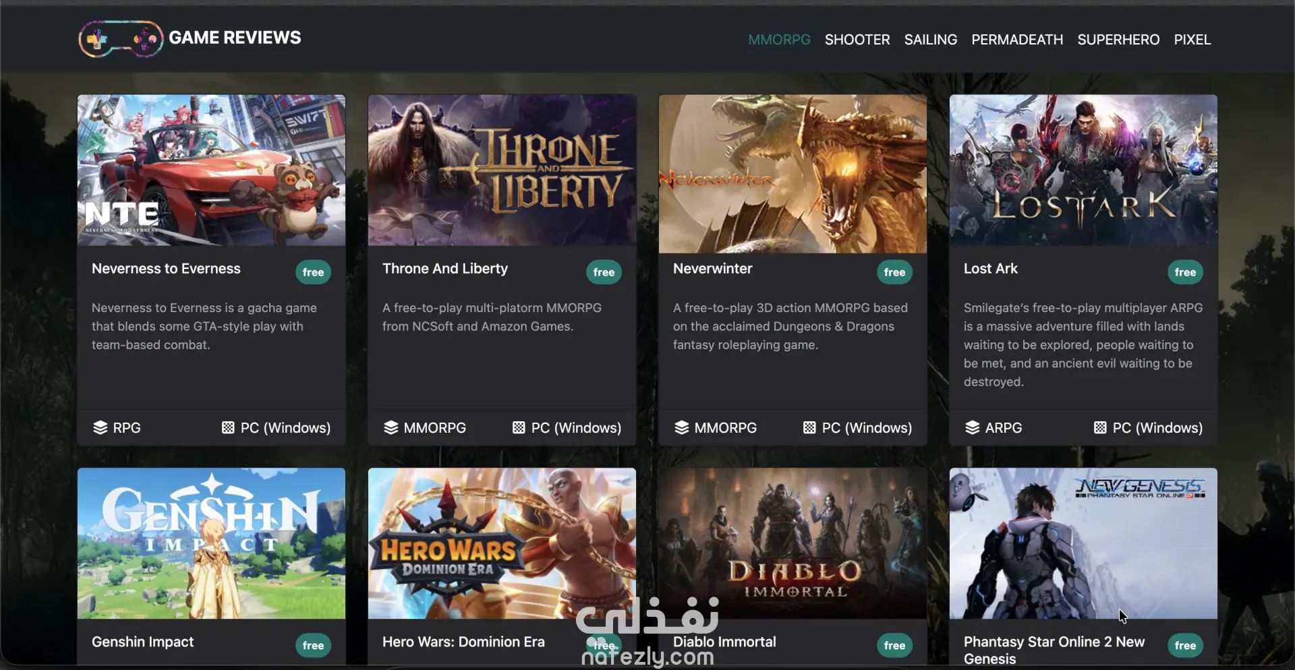Go to the SAILING category
The height and width of the screenshot is (670, 1295).
tap(931, 40)
